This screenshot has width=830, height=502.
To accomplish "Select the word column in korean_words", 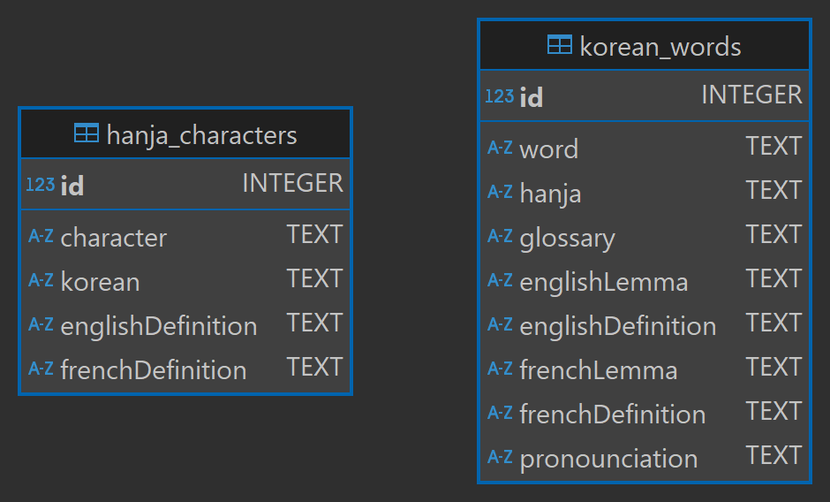I will point(548,149).
